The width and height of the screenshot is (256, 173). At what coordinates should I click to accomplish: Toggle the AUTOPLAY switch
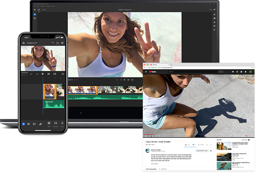pyautogui.click(x=249, y=140)
